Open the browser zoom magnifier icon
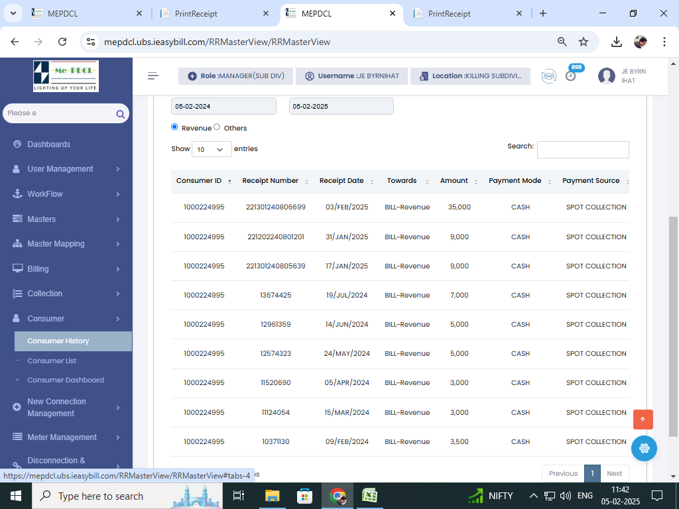The height and width of the screenshot is (509, 679). 562,42
